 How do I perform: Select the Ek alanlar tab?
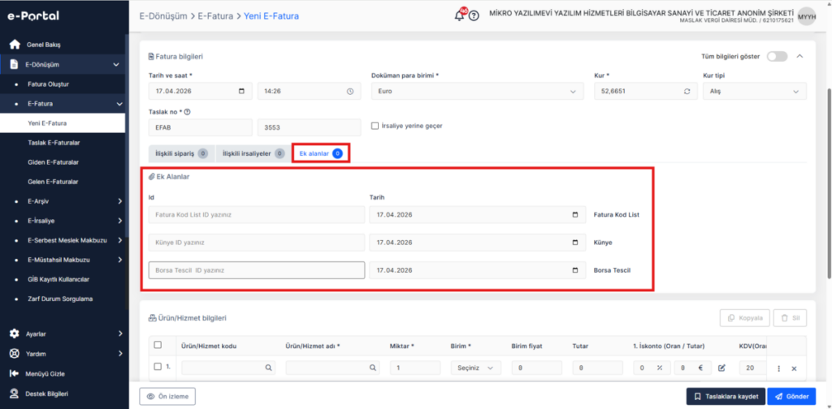(x=320, y=153)
